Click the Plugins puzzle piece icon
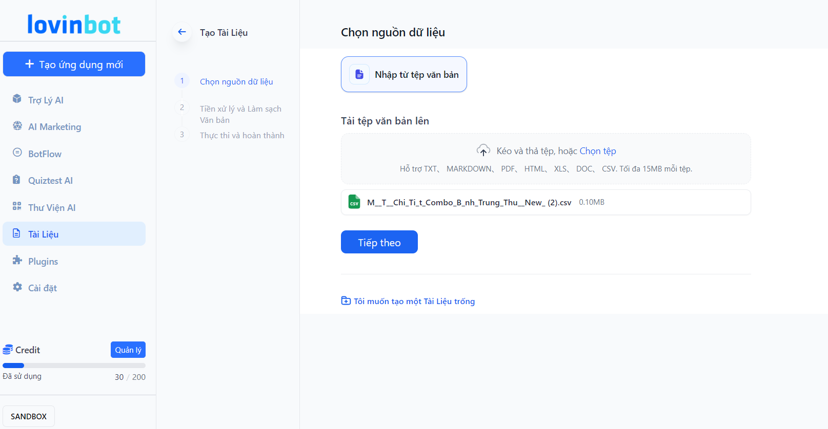Screen dimensions: 828x429 click(x=17, y=260)
